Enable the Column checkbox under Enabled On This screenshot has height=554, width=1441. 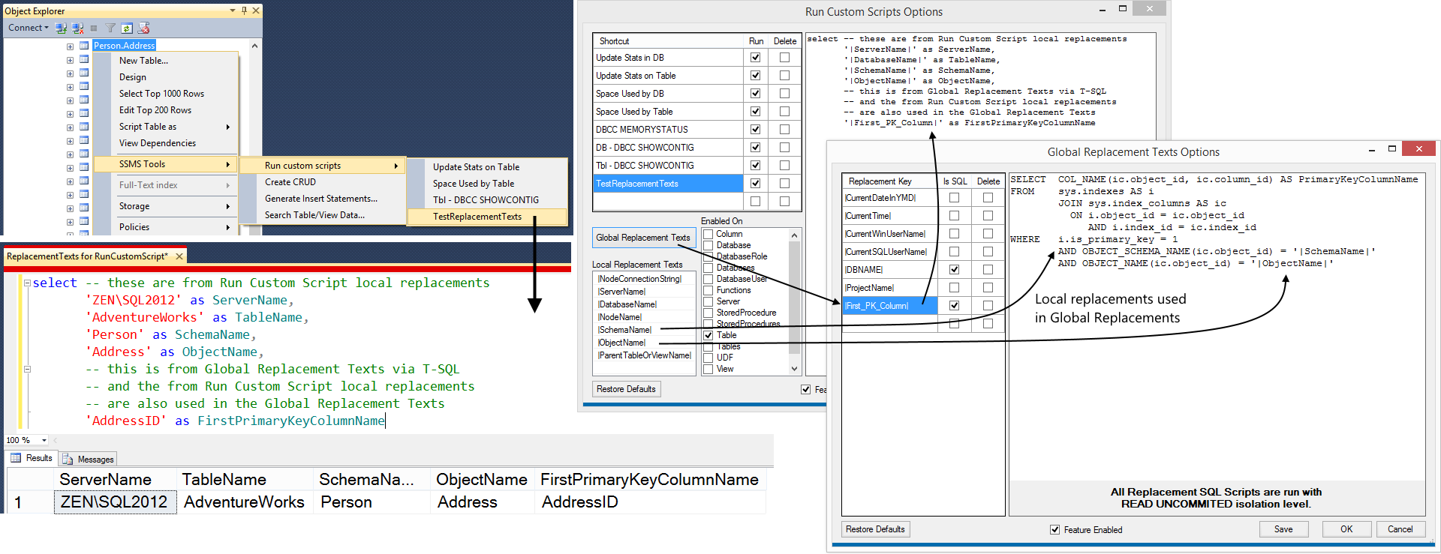[708, 234]
